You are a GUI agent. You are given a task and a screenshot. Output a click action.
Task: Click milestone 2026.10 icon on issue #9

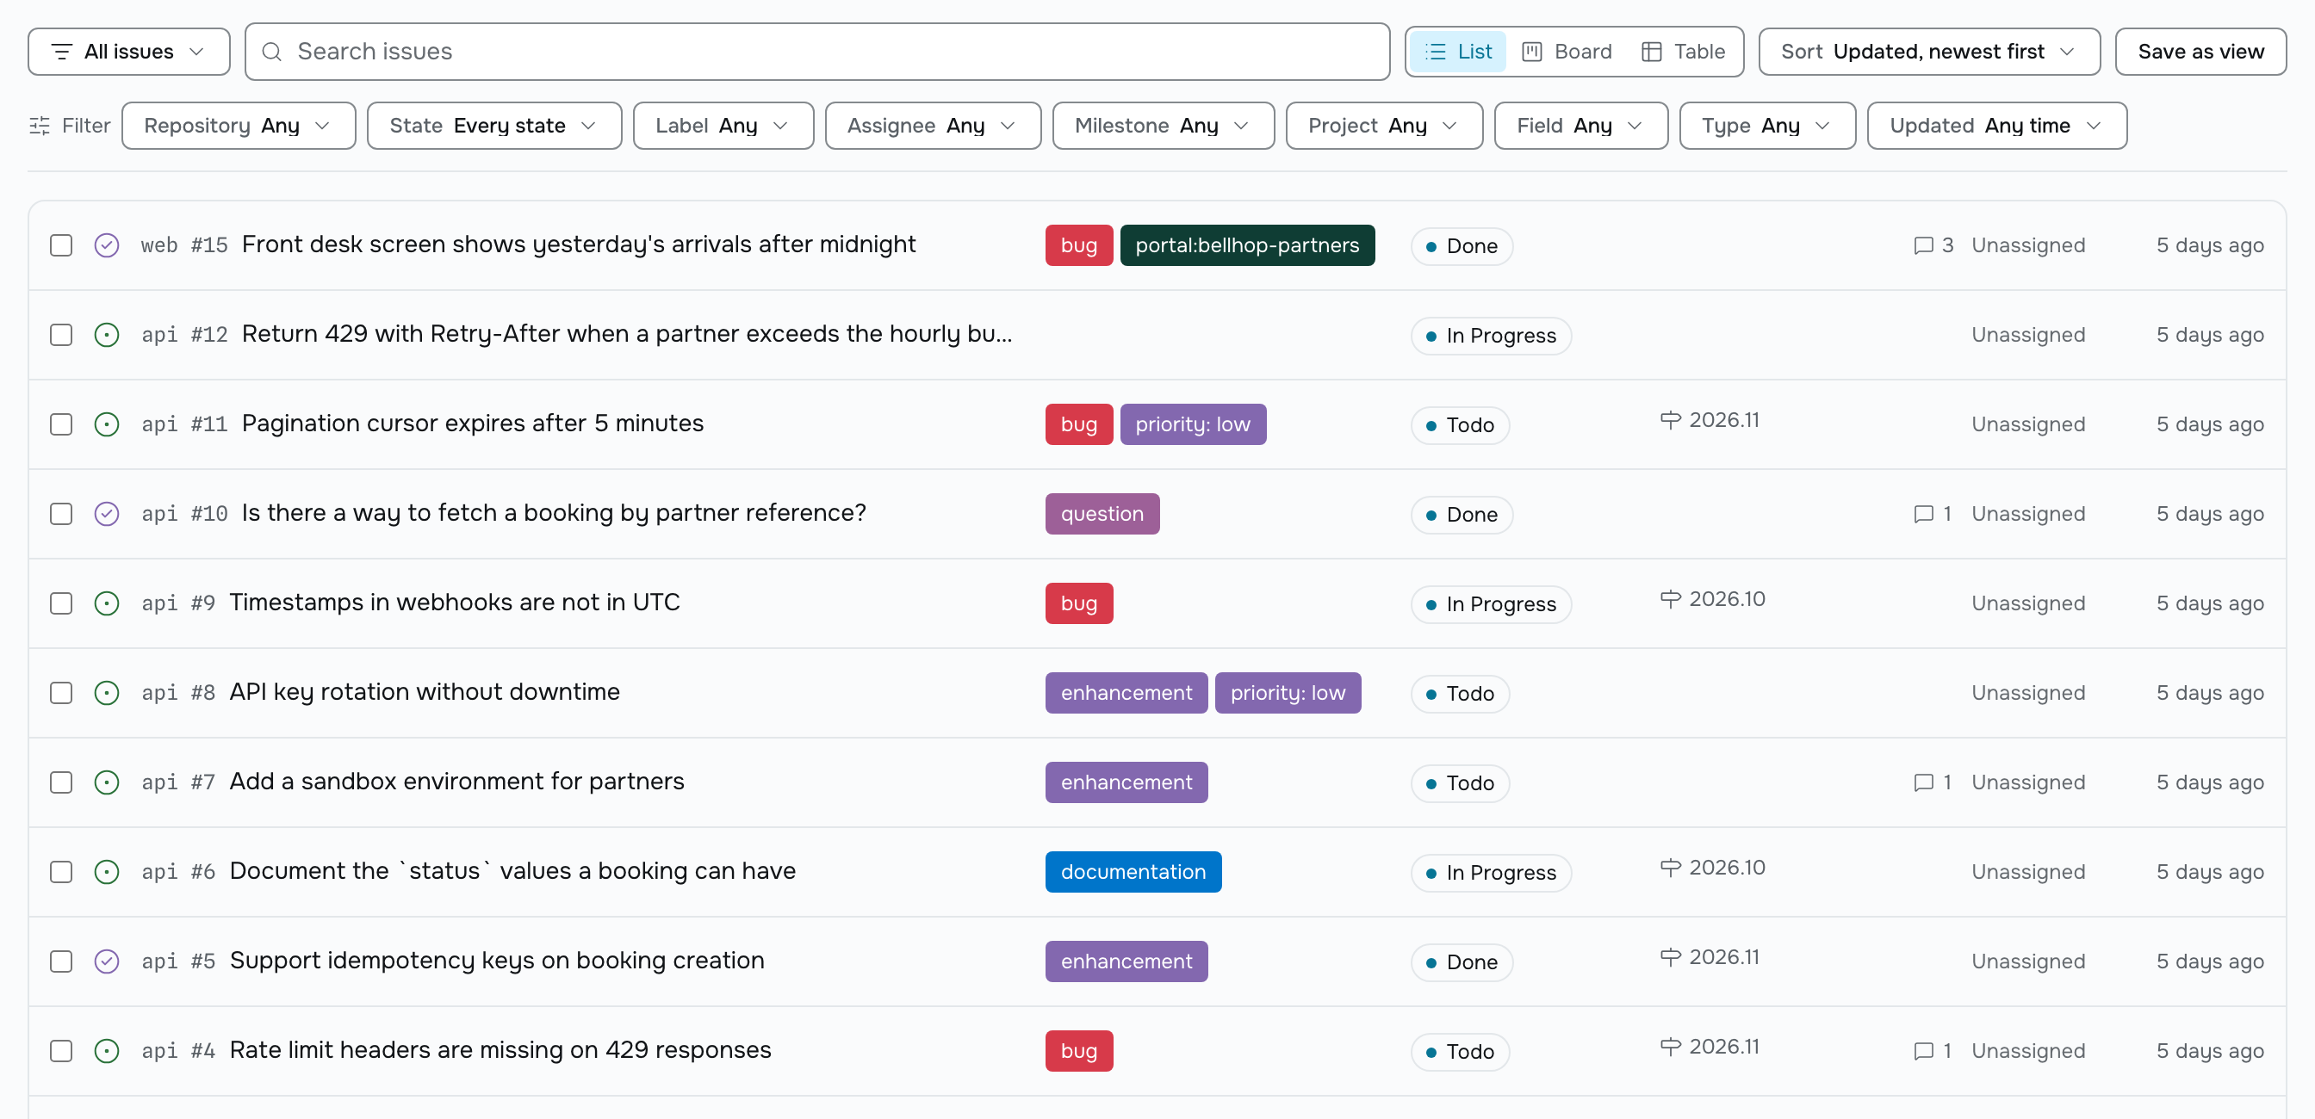click(x=1671, y=599)
